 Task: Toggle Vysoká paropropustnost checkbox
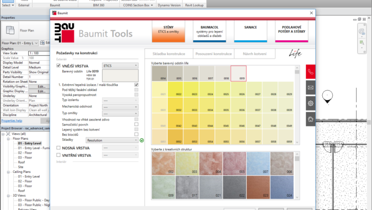[136, 95]
